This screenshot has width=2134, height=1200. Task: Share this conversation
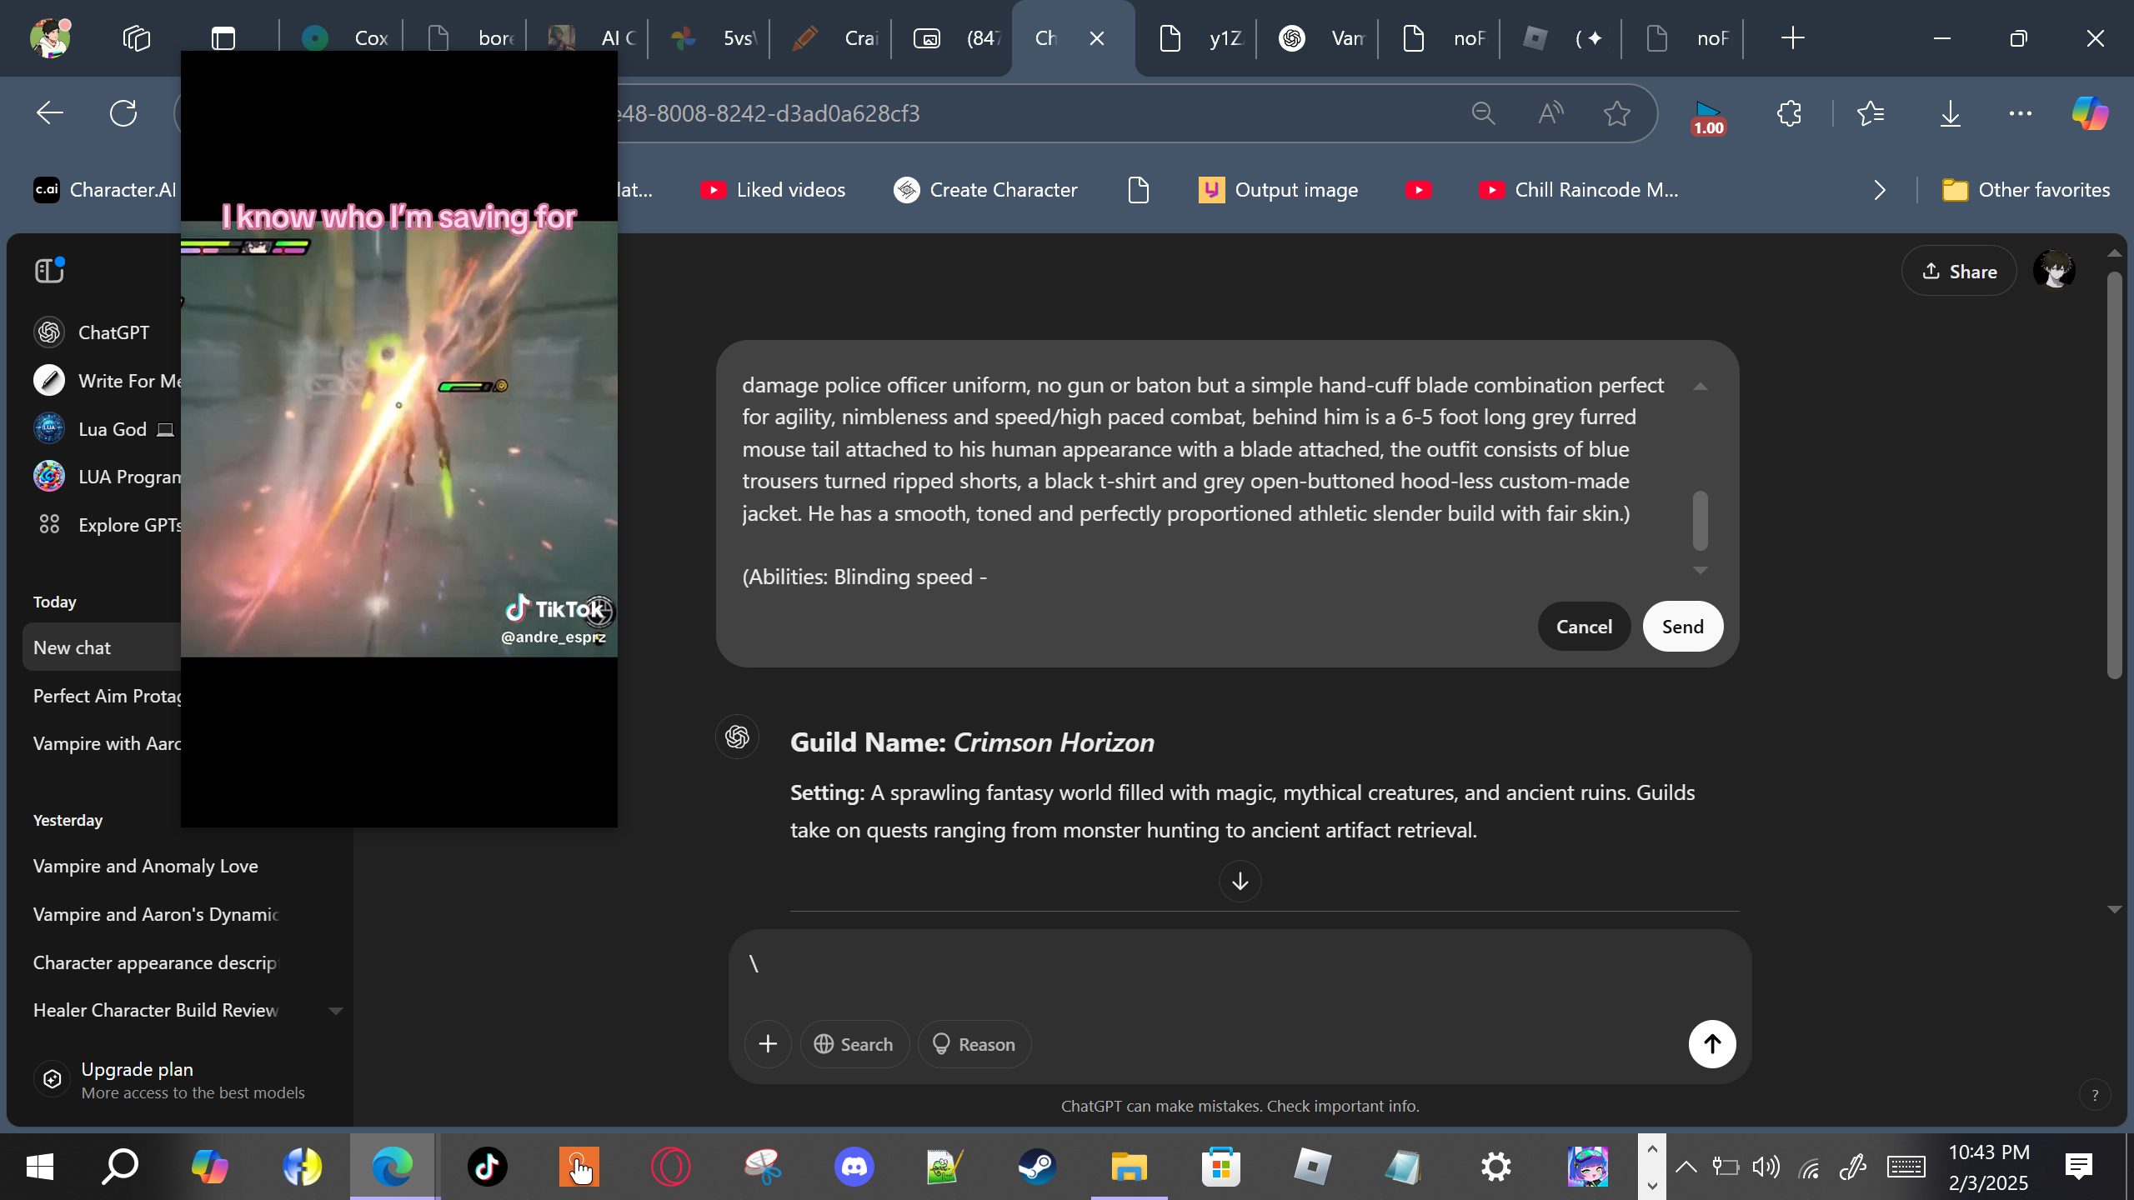click(x=1959, y=271)
